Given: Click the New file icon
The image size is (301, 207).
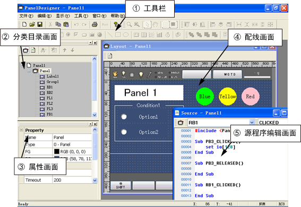Looking at the screenshot, I should point(24,24).
